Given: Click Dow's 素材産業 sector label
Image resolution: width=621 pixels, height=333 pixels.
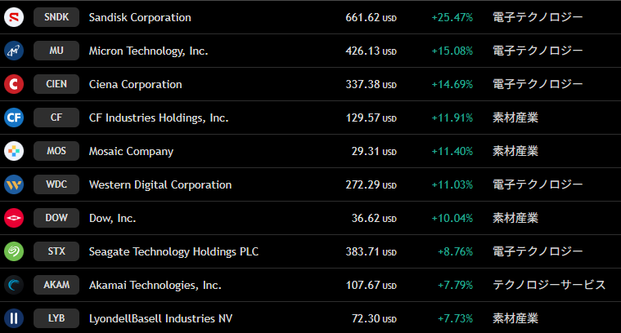Looking at the screenshot, I should click(515, 218).
